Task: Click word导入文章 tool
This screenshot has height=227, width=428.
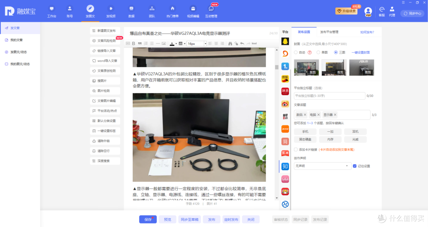Action: tap(105, 61)
